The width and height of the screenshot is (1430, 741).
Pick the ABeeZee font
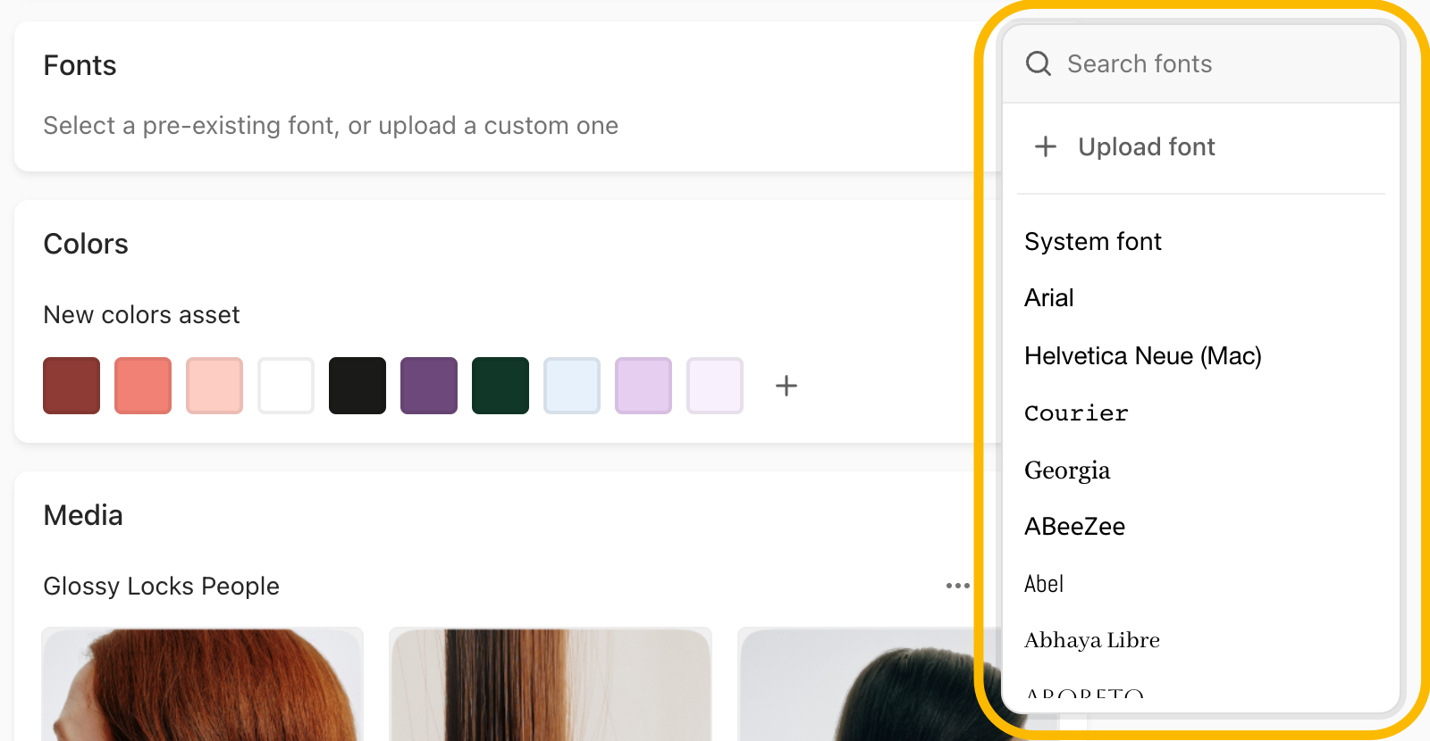point(1074,526)
